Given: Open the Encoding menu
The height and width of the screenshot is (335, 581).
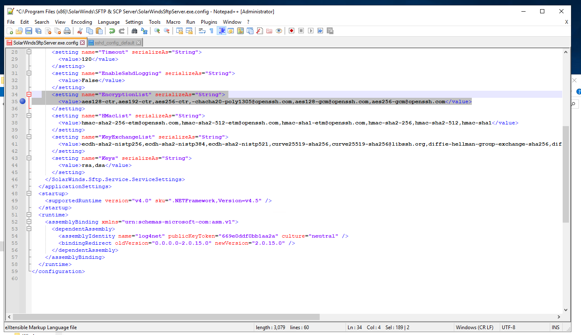Looking at the screenshot, I should click(82, 22).
